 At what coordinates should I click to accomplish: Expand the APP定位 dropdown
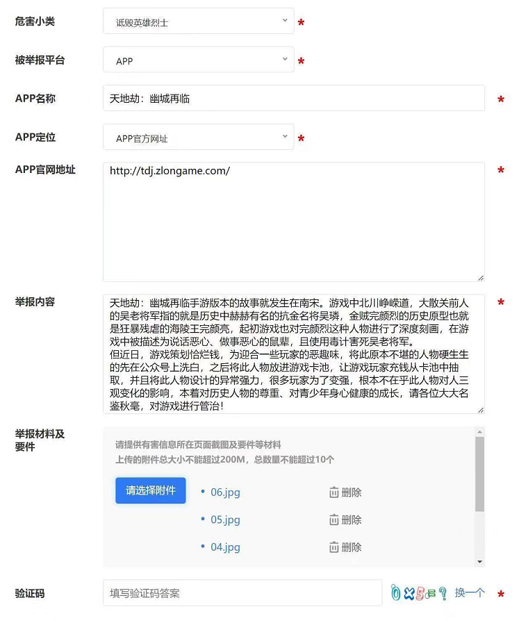[199, 137]
